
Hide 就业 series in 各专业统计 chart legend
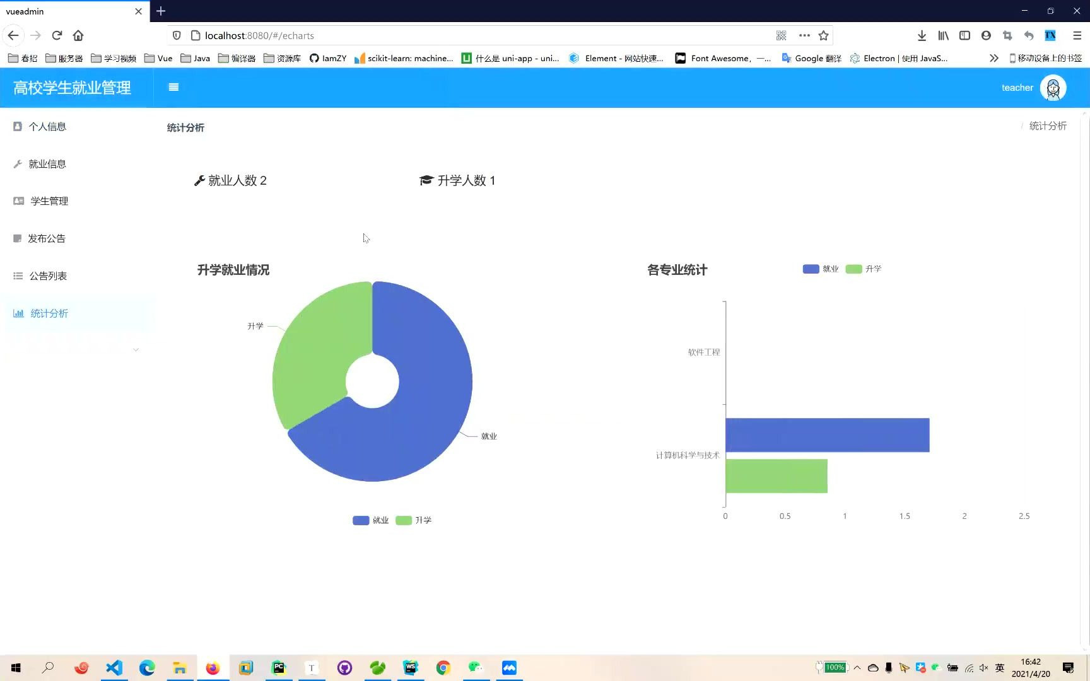820,269
